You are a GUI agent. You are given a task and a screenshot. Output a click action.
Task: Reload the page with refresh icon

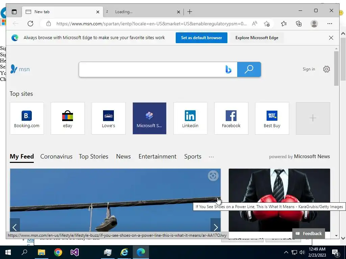click(x=30, y=24)
